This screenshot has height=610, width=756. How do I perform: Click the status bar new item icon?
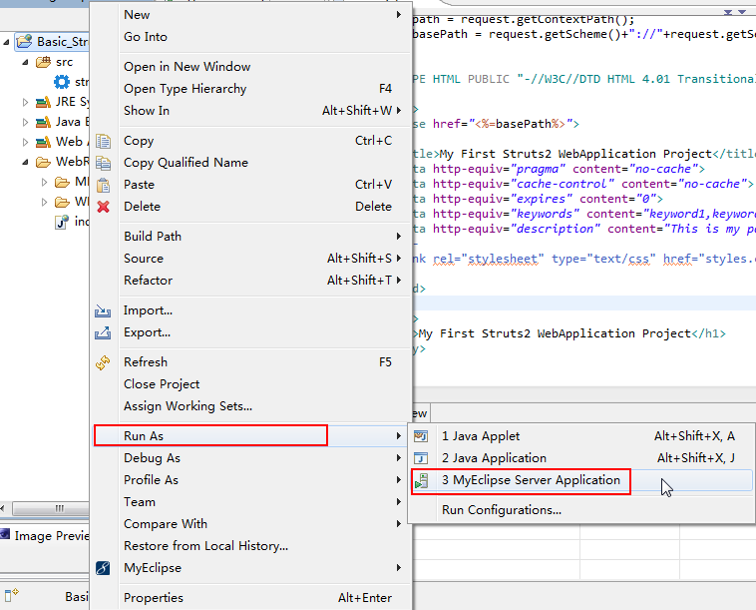12,595
